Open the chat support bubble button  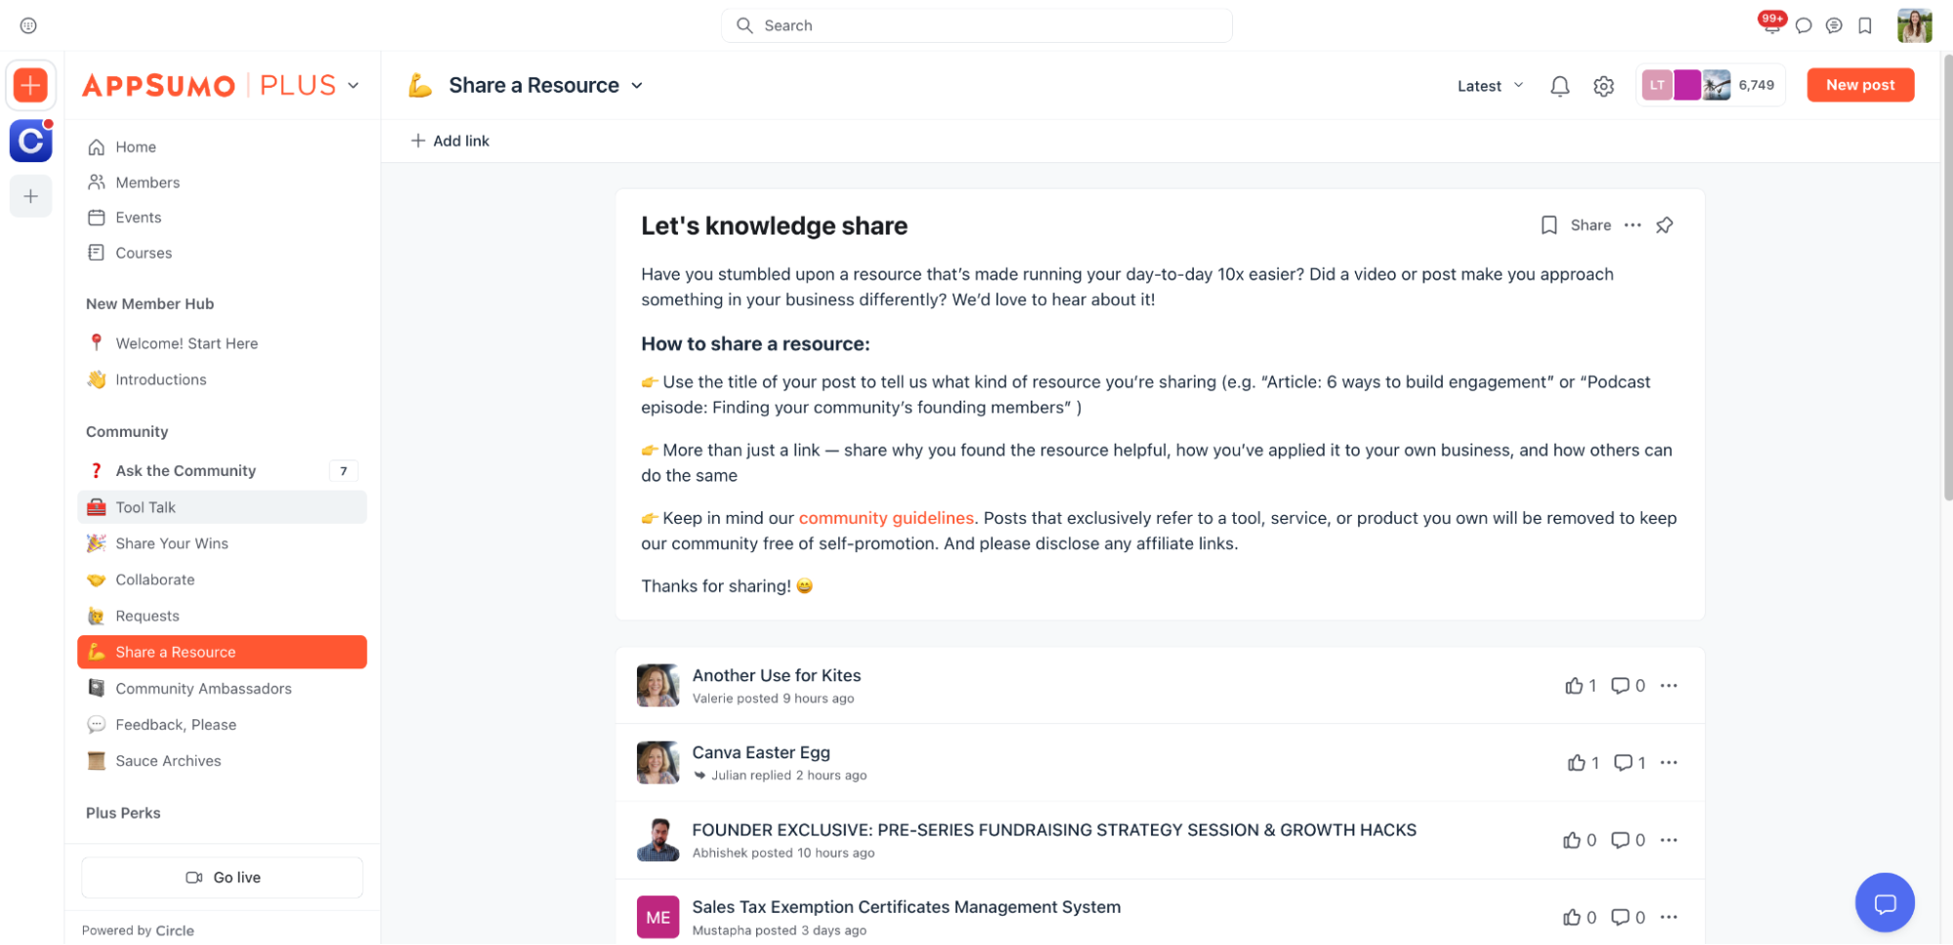[x=1884, y=902]
